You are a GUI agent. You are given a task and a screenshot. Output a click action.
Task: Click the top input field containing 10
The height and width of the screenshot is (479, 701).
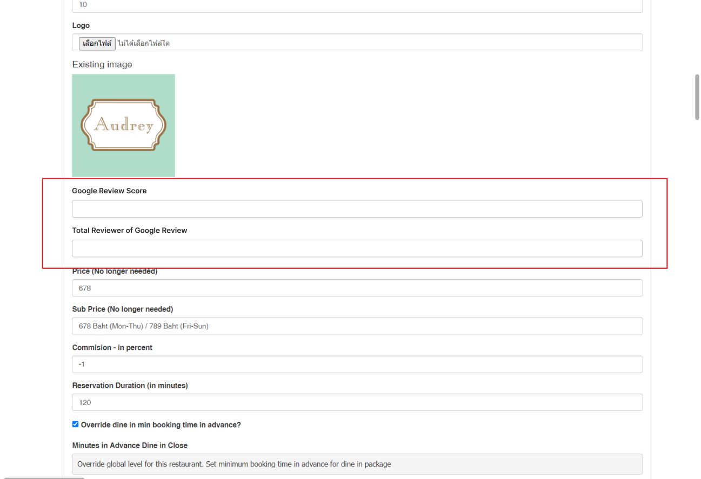[357, 5]
